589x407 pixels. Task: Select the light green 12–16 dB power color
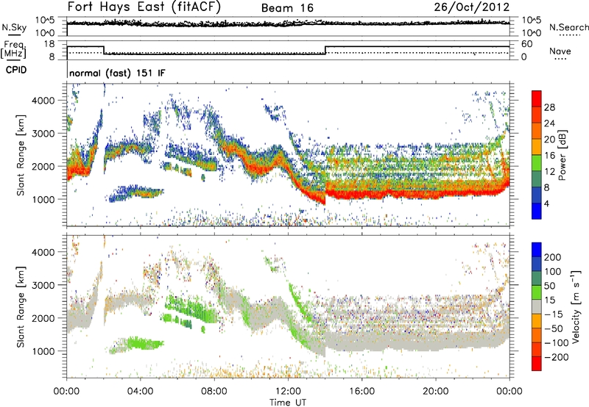[x=537, y=162]
